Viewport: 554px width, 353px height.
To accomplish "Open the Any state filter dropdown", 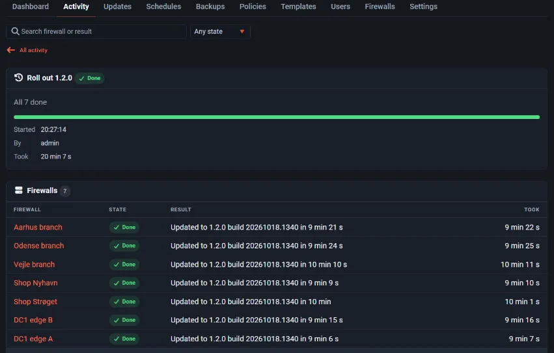I will pyautogui.click(x=220, y=31).
